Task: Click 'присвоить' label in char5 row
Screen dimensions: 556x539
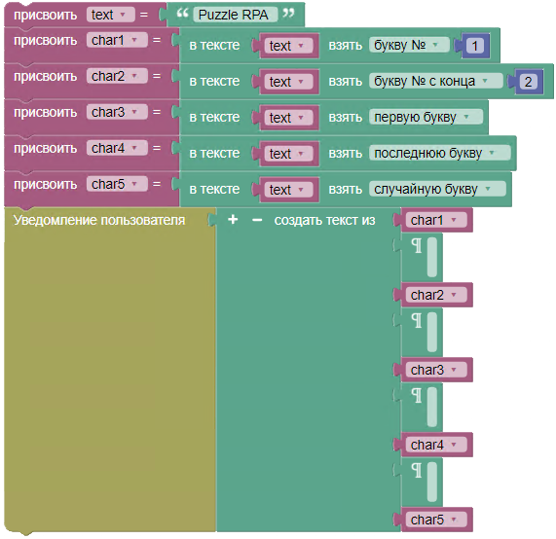Action: tap(46, 184)
